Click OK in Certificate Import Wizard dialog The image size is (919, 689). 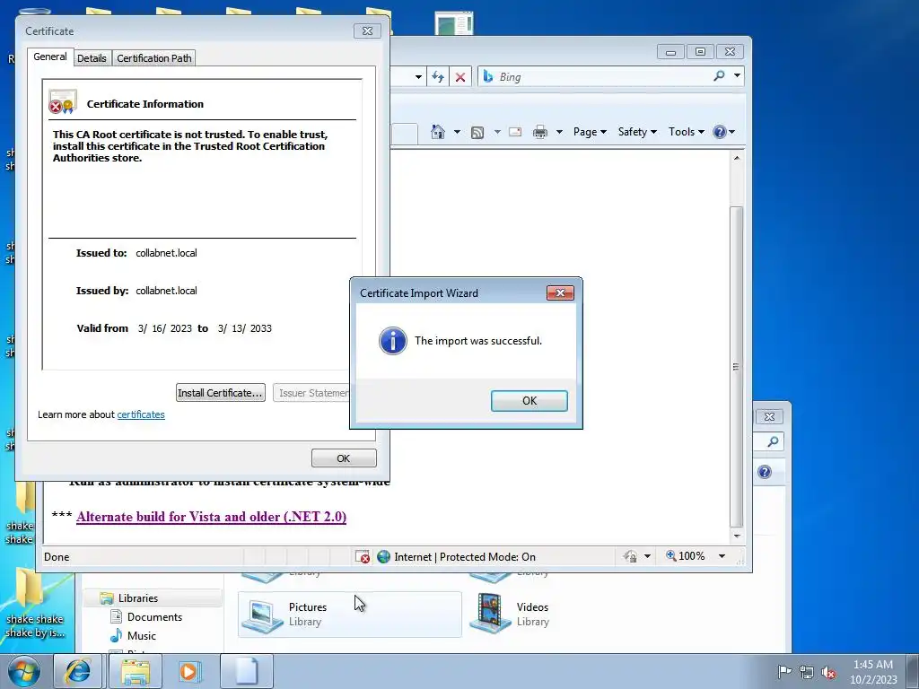pos(529,401)
